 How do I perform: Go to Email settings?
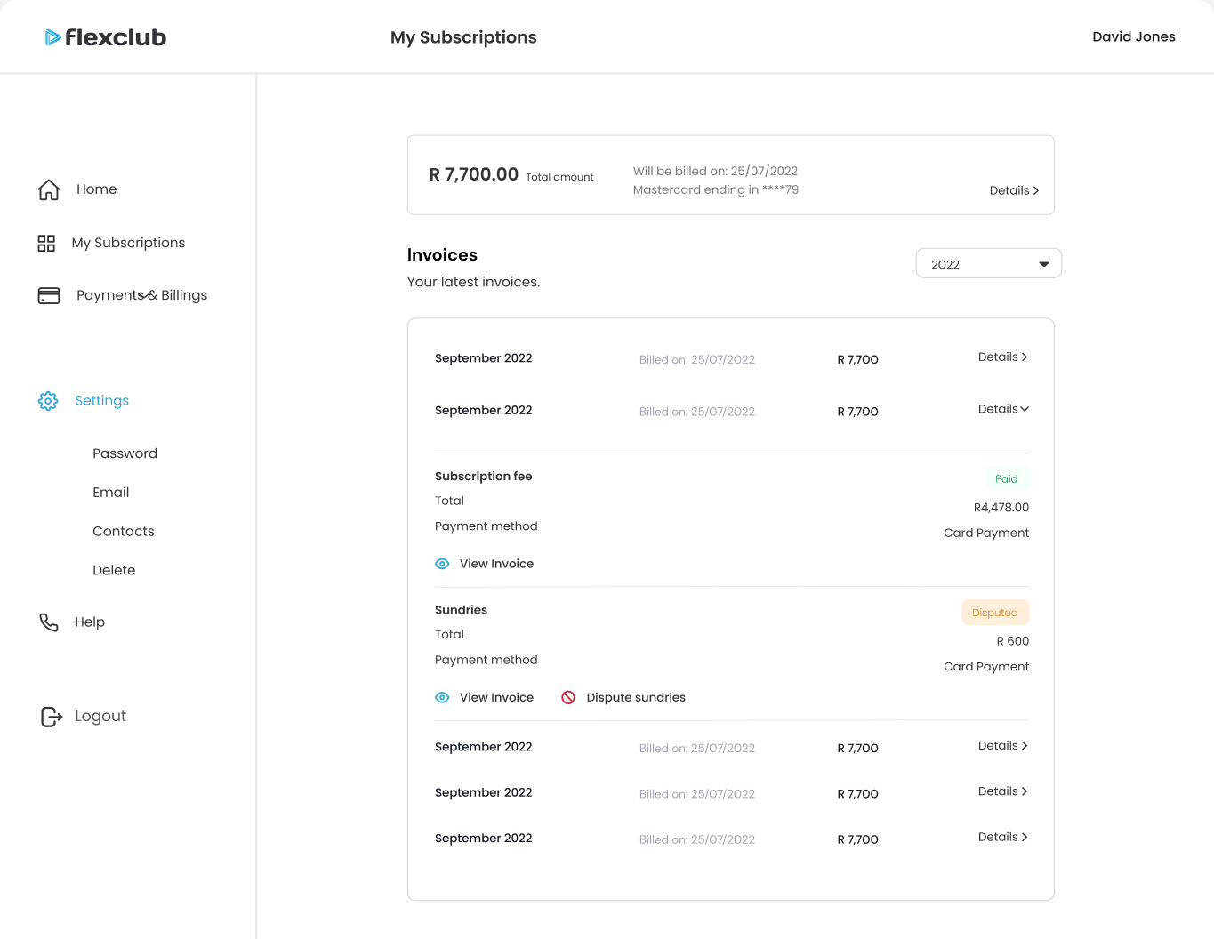(111, 493)
